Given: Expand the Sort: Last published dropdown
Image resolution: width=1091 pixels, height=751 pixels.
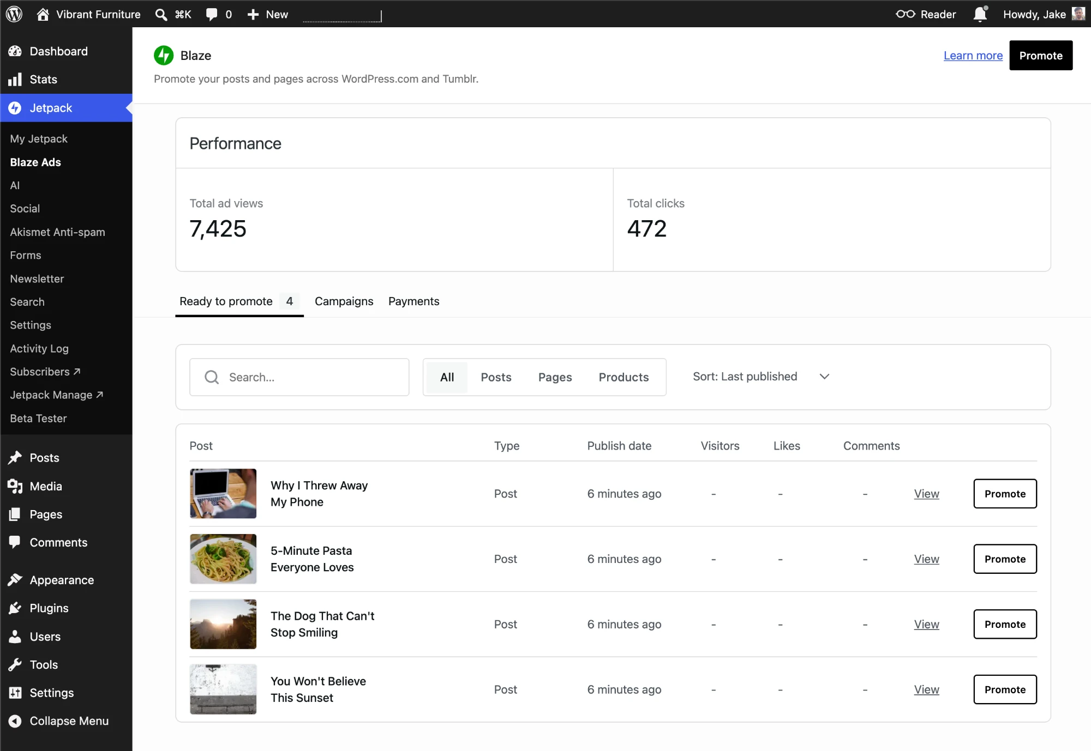Looking at the screenshot, I should point(761,377).
